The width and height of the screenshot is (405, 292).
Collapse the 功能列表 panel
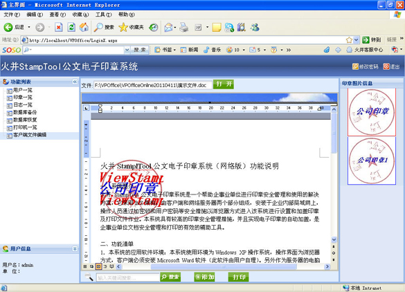click(x=75, y=82)
